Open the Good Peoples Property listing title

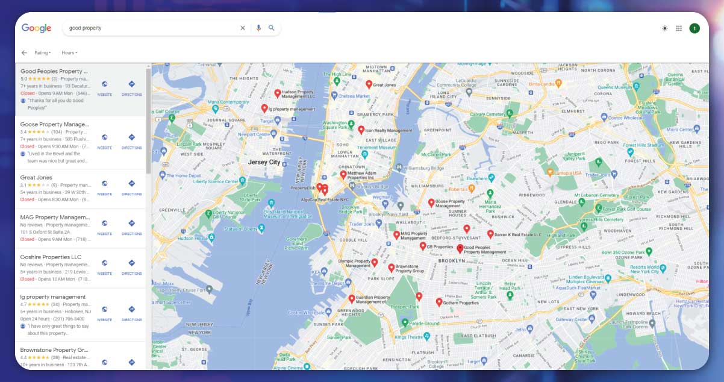click(x=54, y=71)
